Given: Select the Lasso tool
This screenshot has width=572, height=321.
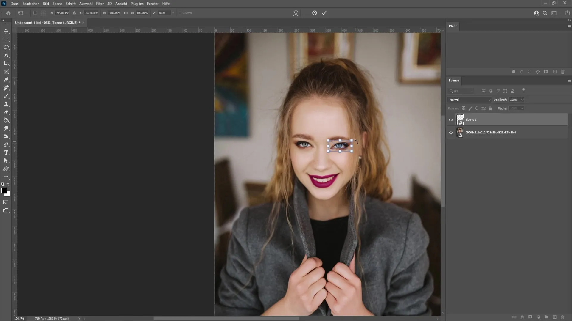Looking at the screenshot, I should 6,47.
